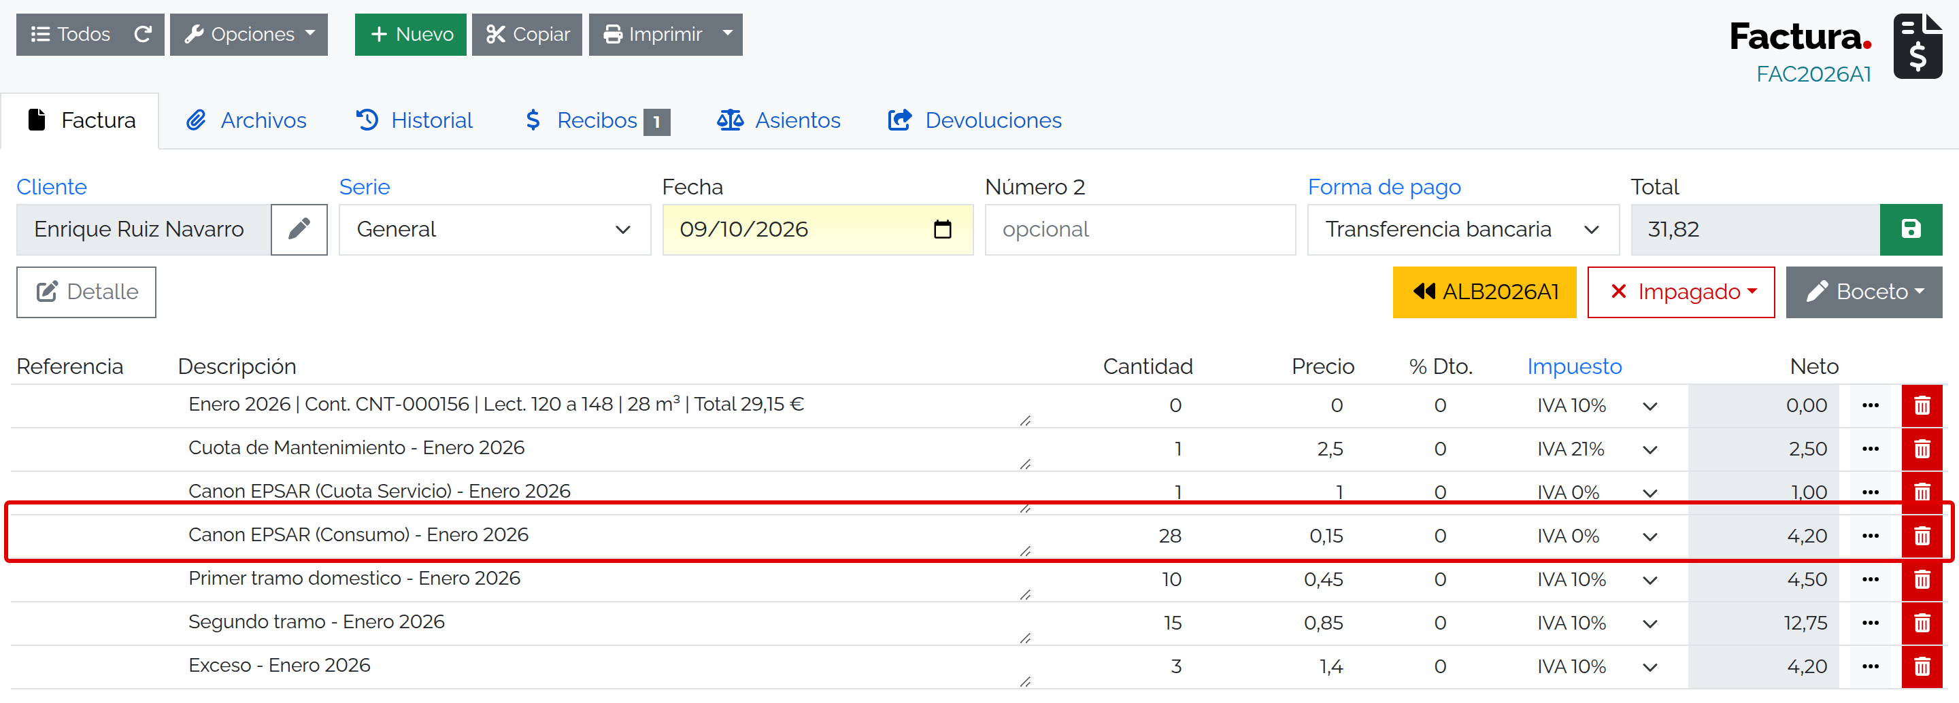The height and width of the screenshot is (703, 1959).
Task: Click the Imprimir button
Action: click(652, 34)
